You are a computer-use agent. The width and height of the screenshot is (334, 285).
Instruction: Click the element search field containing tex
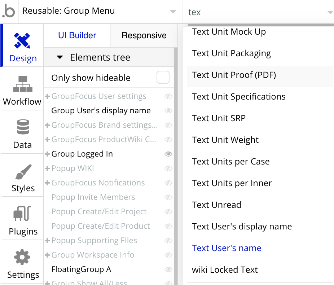click(x=252, y=12)
